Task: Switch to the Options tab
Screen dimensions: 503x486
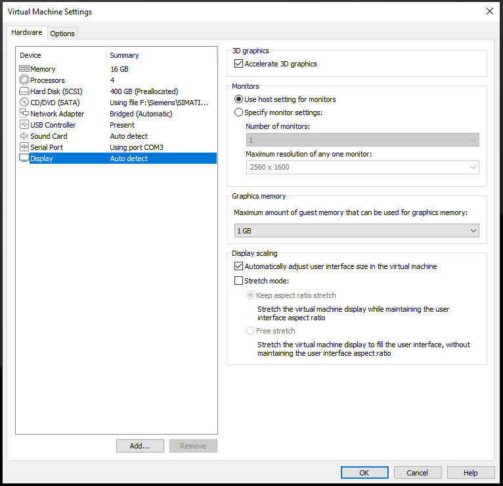Action: (x=62, y=34)
